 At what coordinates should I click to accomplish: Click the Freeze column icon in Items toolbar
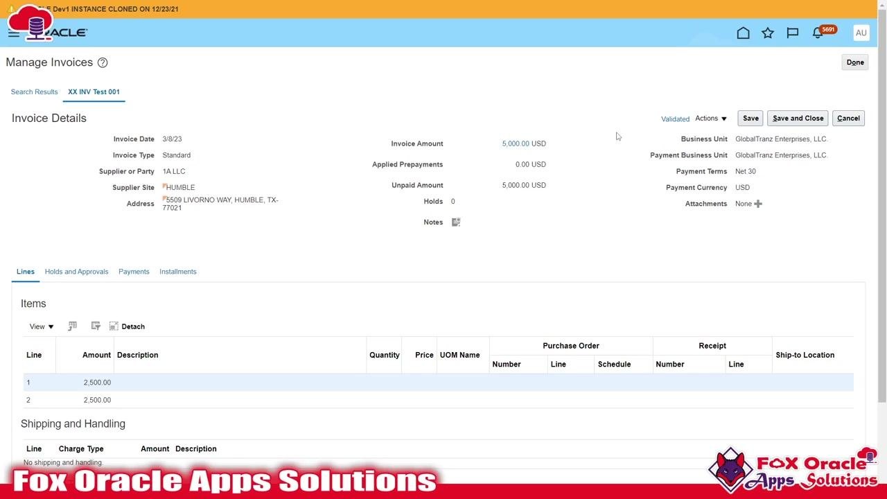pyautogui.click(x=72, y=326)
